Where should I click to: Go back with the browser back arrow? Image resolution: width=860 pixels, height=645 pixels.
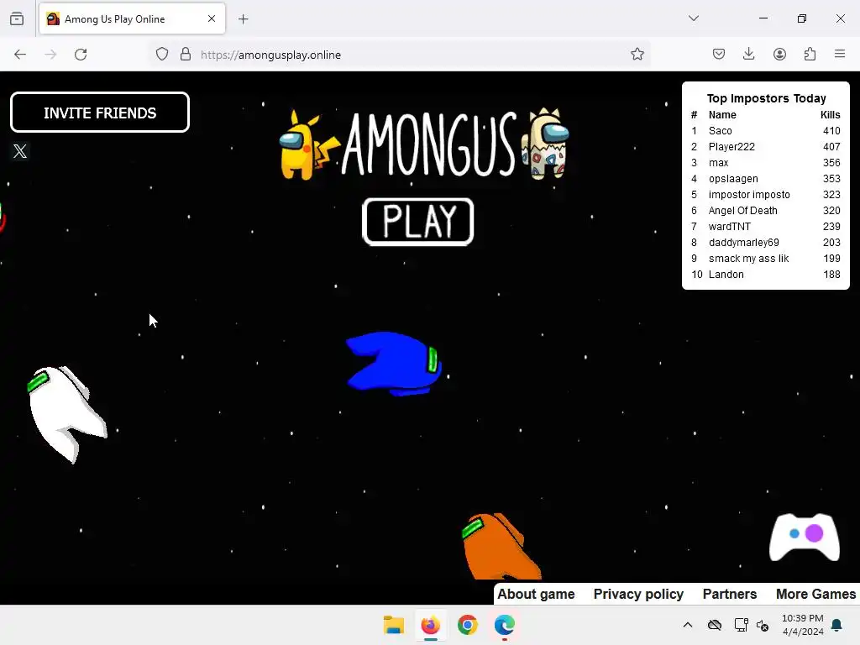pyautogui.click(x=20, y=55)
